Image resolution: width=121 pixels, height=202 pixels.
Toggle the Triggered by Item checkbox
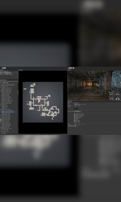(75, 116)
